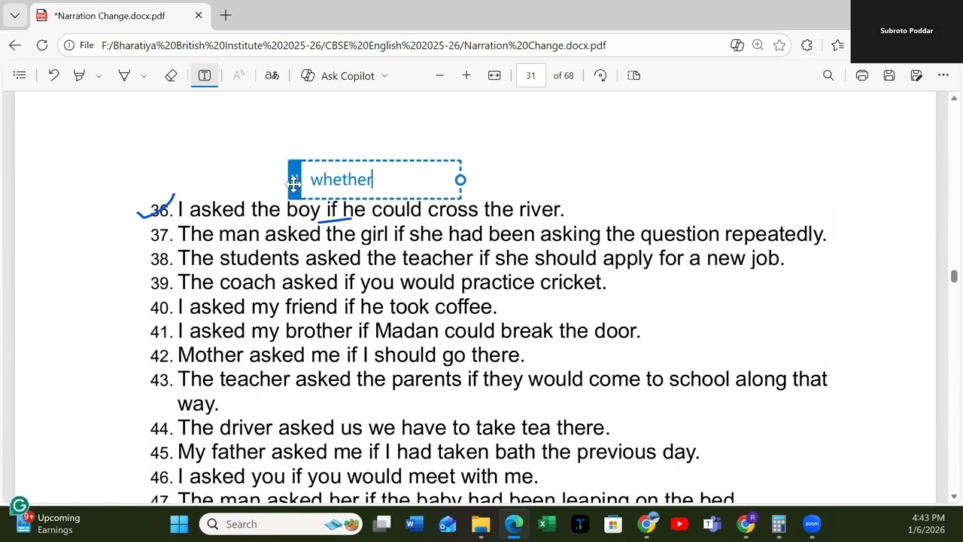Select the Narration Change.docx.pdf tab
Screen dimensions: 963x542
[x=120, y=15]
